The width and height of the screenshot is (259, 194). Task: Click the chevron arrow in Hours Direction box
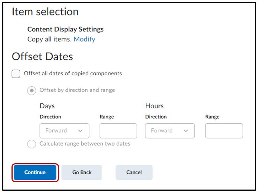pos(186,131)
